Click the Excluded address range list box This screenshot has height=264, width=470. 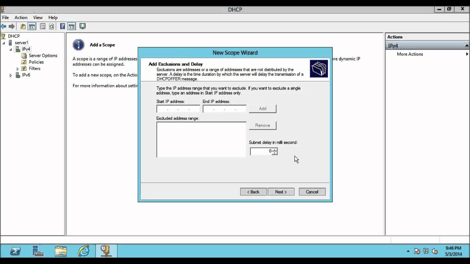click(x=201, y=139)
